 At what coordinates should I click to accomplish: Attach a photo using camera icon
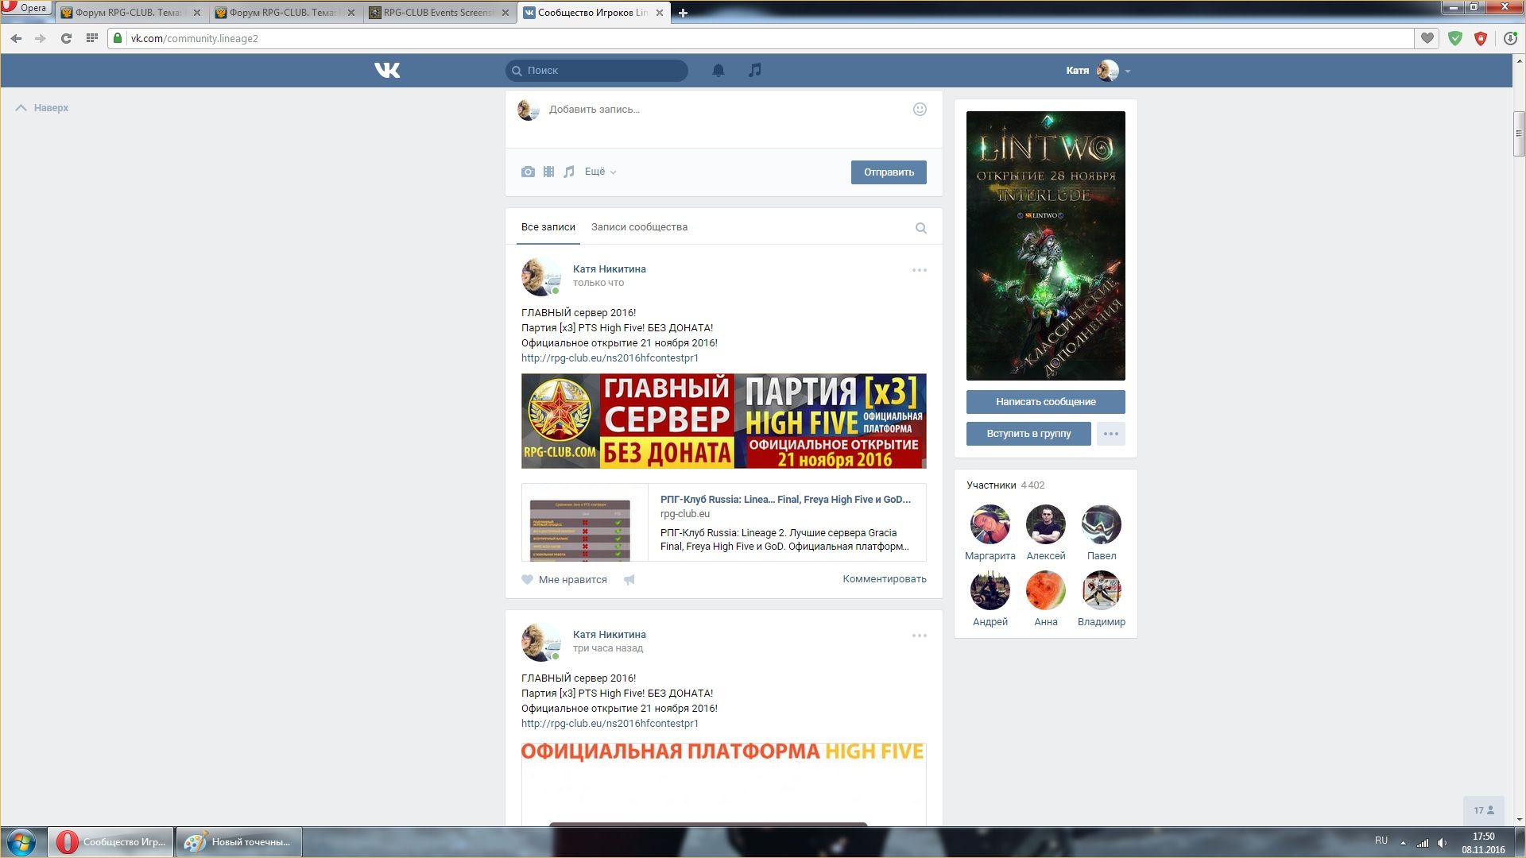point(528,172)
